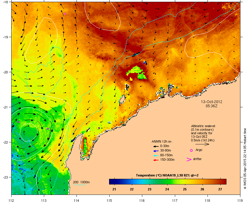Click the longitude axis label 117
This screenshot has width=249, height=202.
click(x=175, y=201)
